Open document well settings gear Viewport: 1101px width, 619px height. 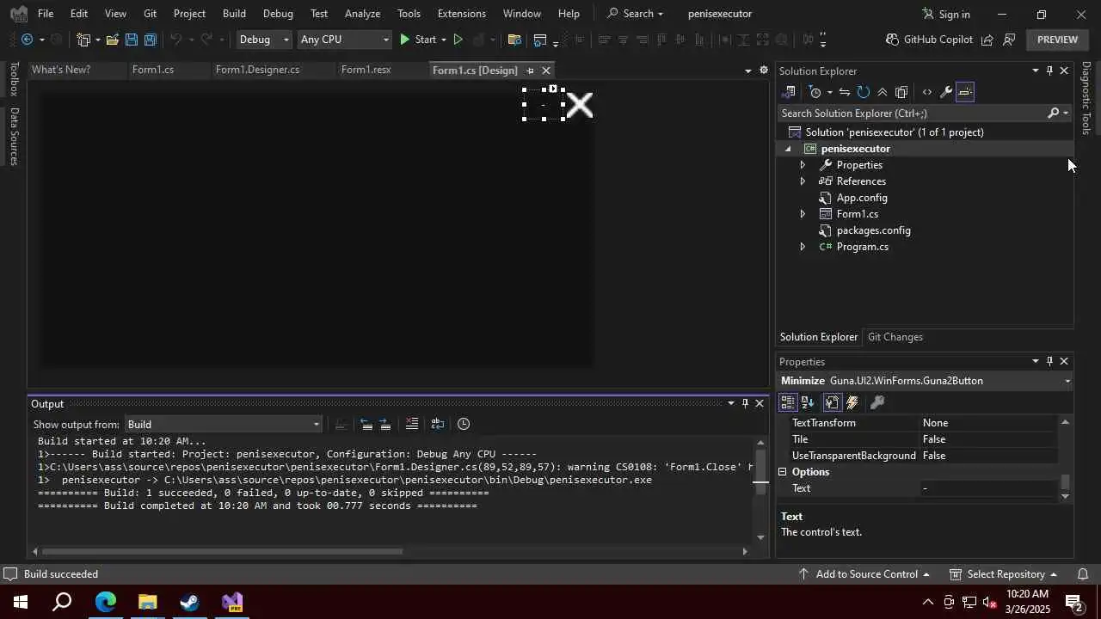(x=763, y=70)
